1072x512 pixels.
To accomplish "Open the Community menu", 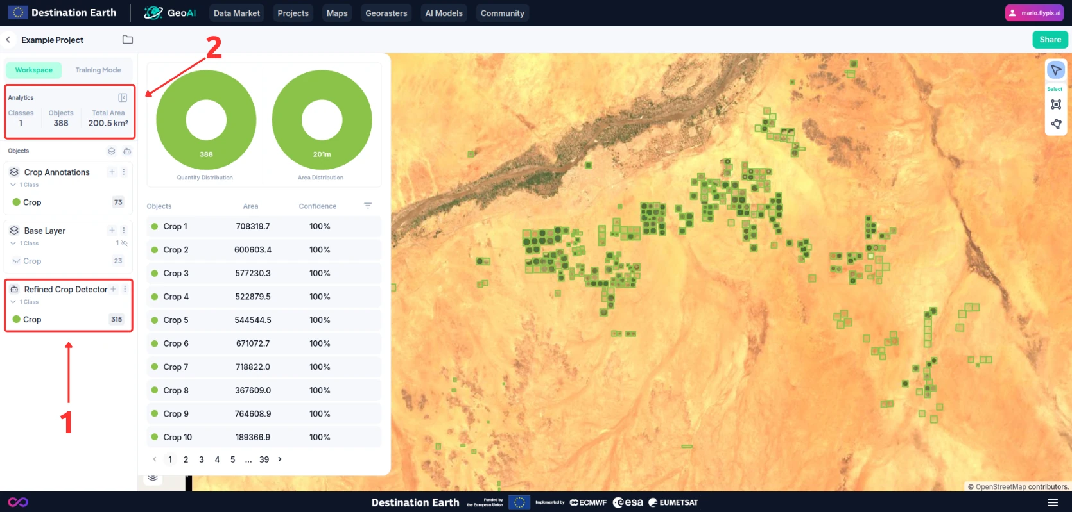I will click(x=503, y=13).
